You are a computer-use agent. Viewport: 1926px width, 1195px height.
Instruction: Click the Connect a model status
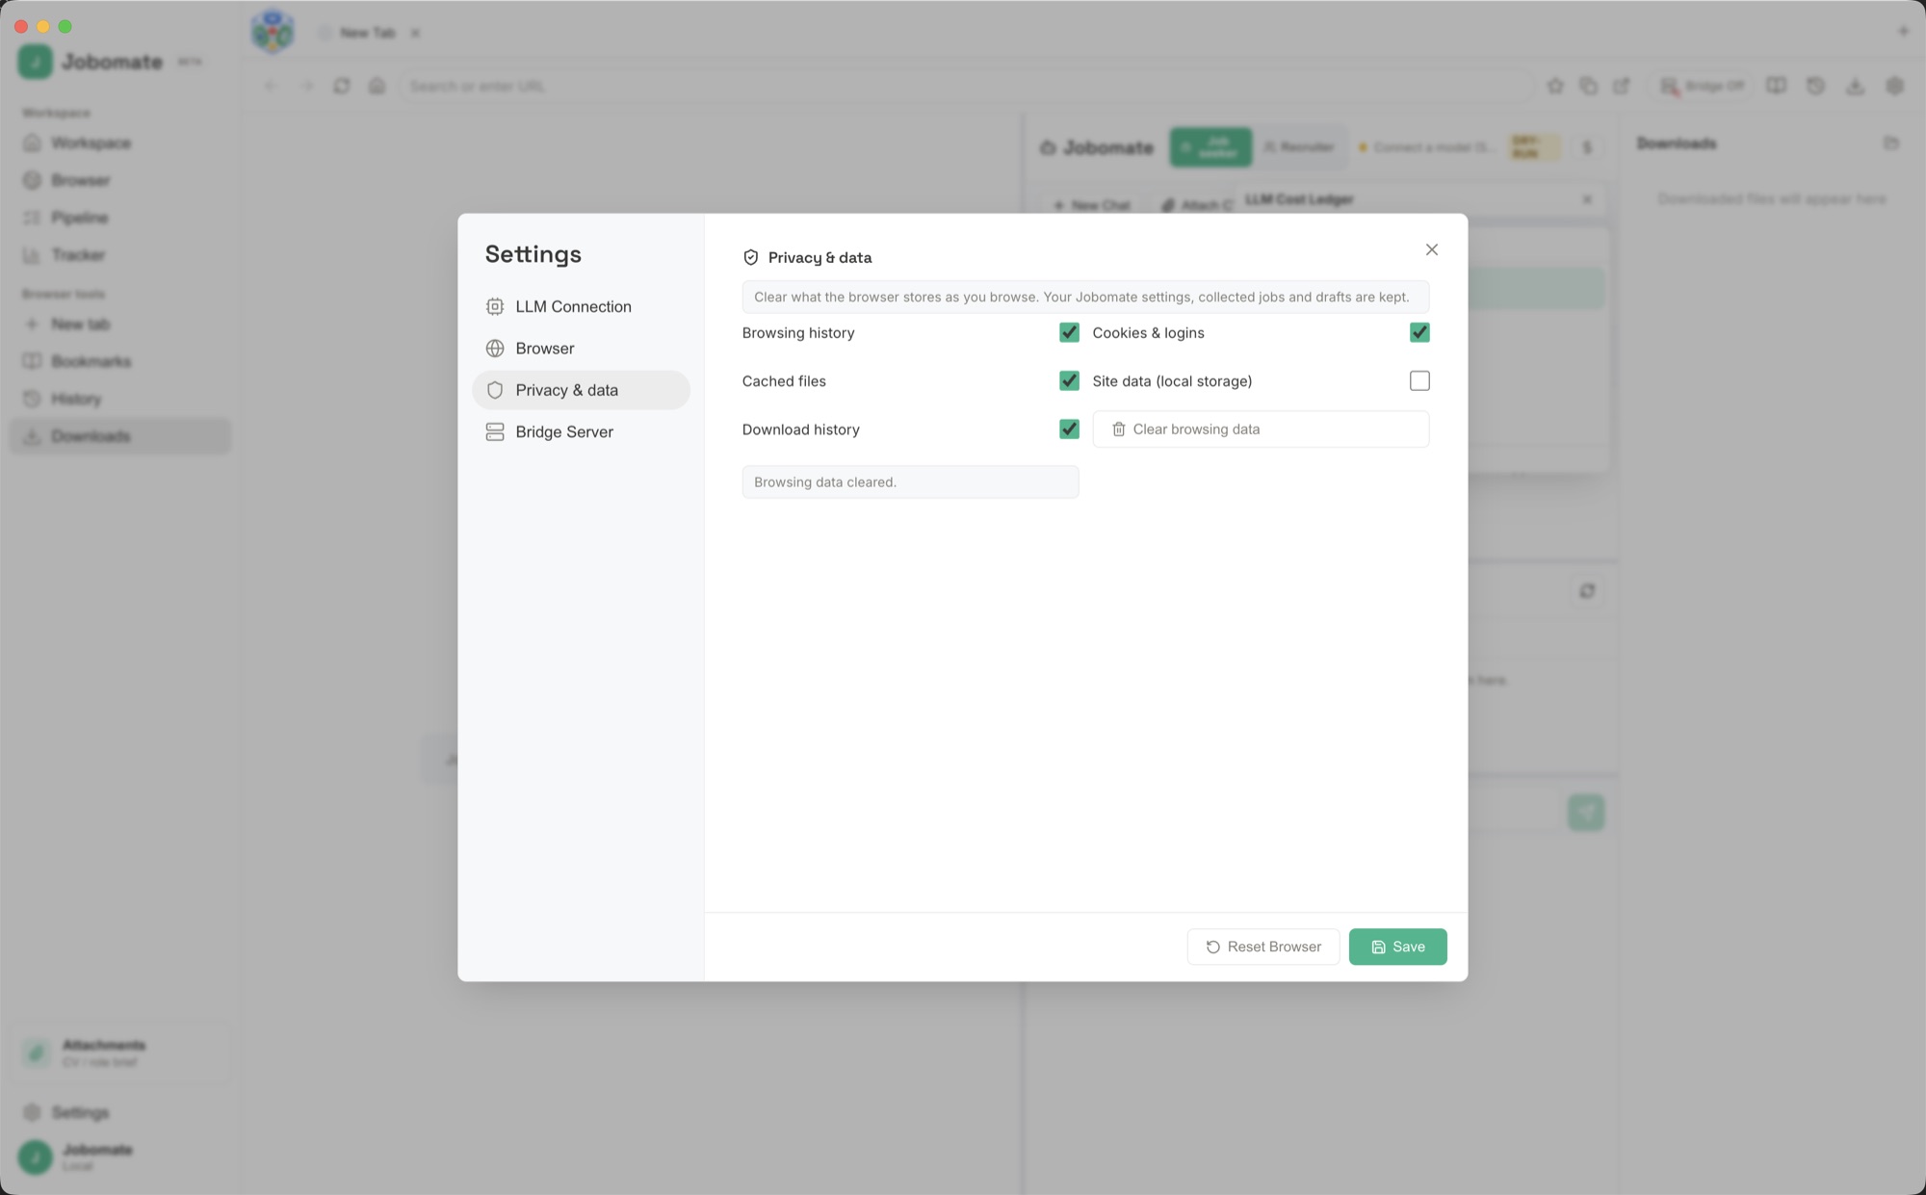tap(1427, 147)
